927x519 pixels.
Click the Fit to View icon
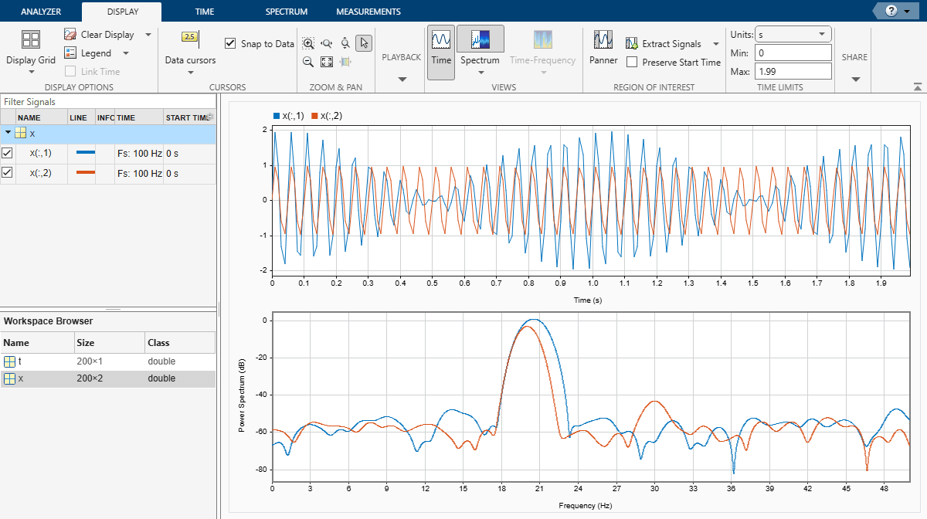pyautogui.click(x=327, y=62)
